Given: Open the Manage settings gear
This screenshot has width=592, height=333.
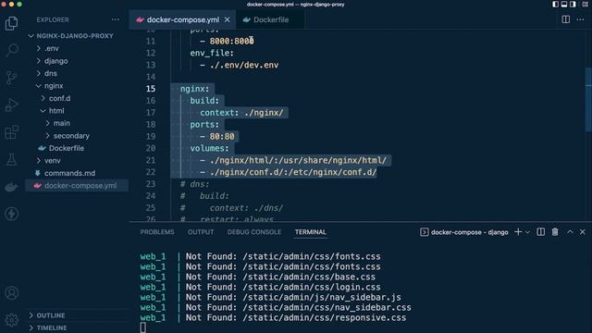Looking at the screenshot, I should click(12, 320).
